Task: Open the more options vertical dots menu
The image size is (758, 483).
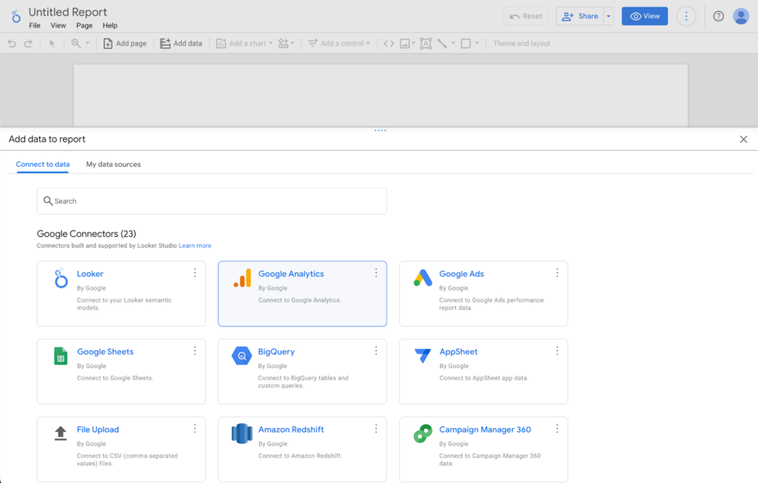Action: coord(686,16)
